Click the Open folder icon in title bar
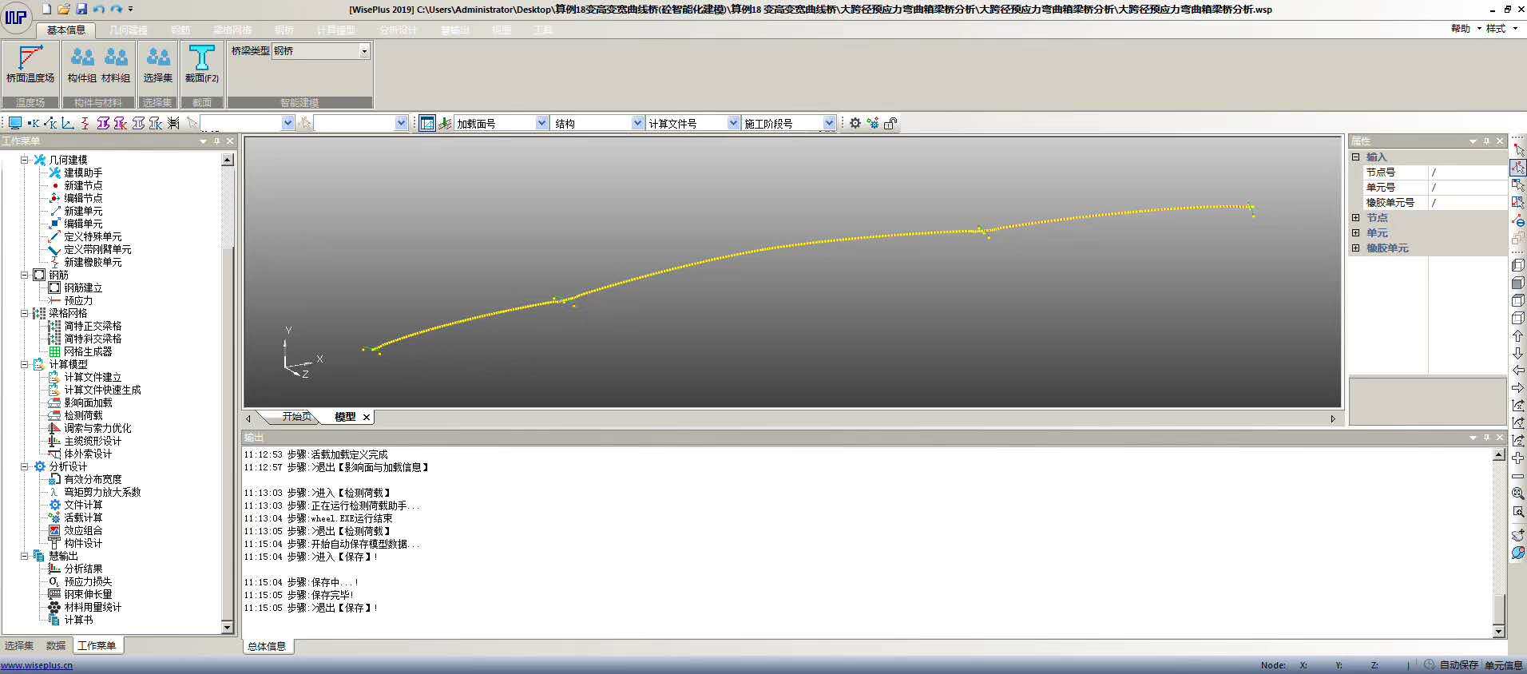The height and width of the screenshot is (674, 1527). coord(64,9)
